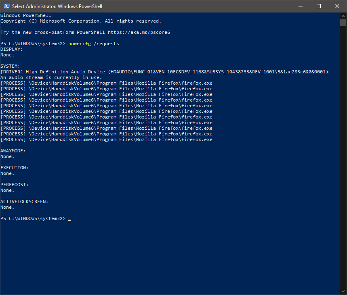The width and height of the screenshot is (347, 295).
Task: Click the blinking cursor at the last prompt
Action: (70, 220)
